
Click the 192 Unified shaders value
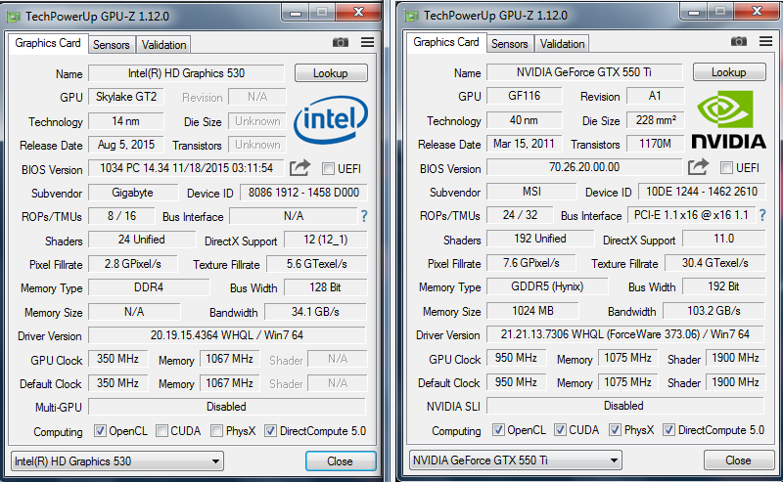pyautogui.click(x=541, y=239)
